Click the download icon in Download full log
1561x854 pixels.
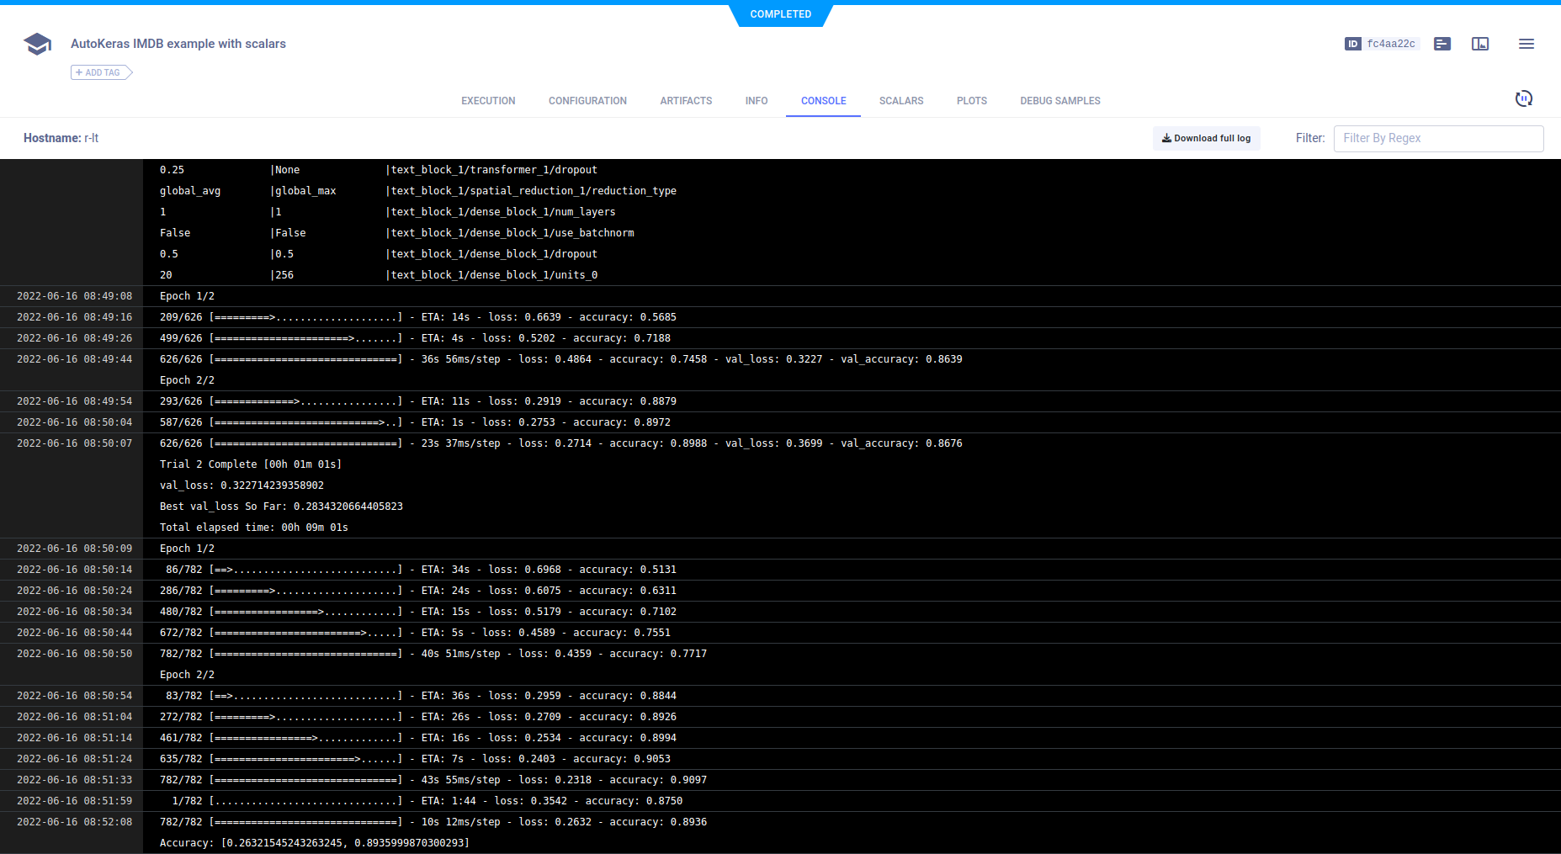[x=1166, y=138]
